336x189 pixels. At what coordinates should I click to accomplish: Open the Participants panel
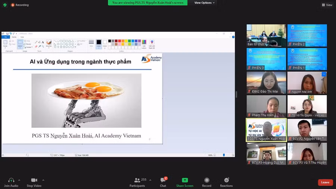click(x=137, y=180)
